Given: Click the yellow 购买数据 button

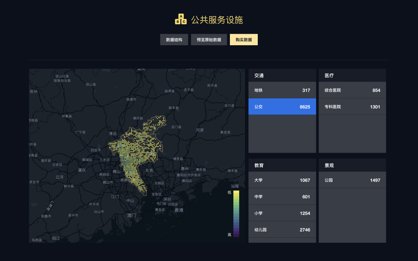Looking at the screenshot, I should coord(244,40).
